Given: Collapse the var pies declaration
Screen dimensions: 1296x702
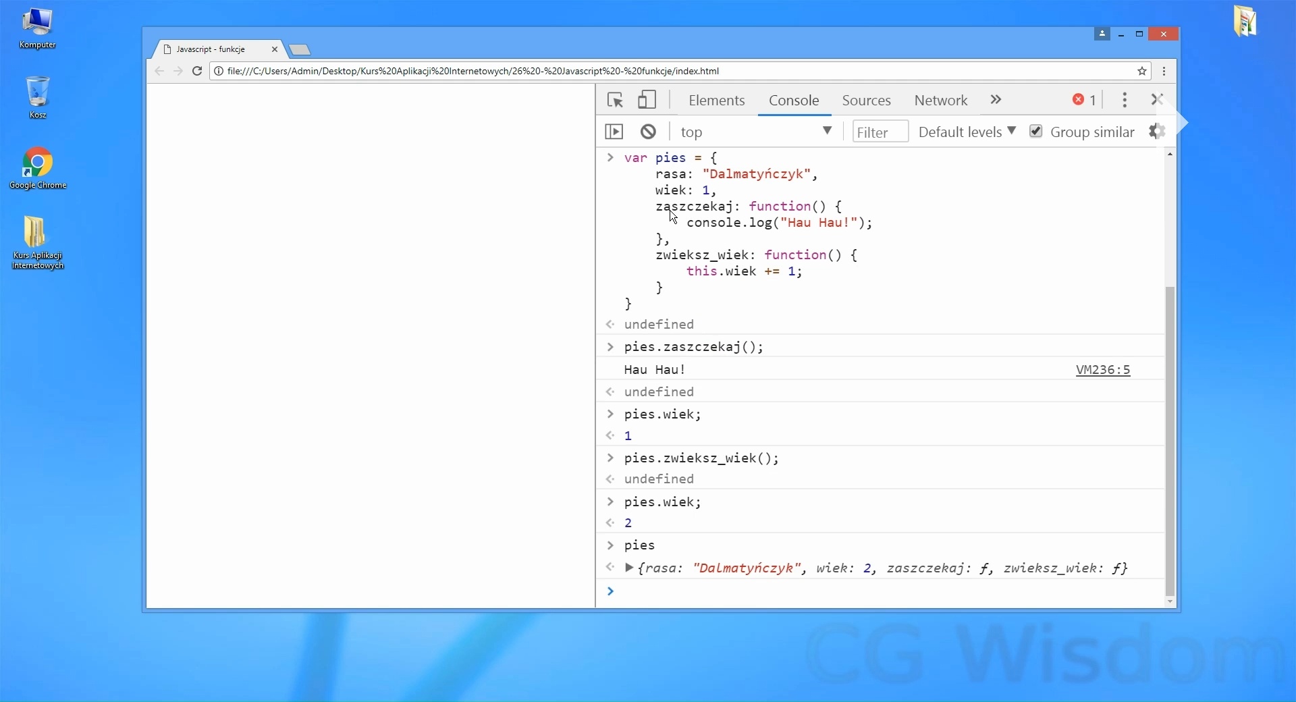Looking at the screenshot, I should pos(610,157).
